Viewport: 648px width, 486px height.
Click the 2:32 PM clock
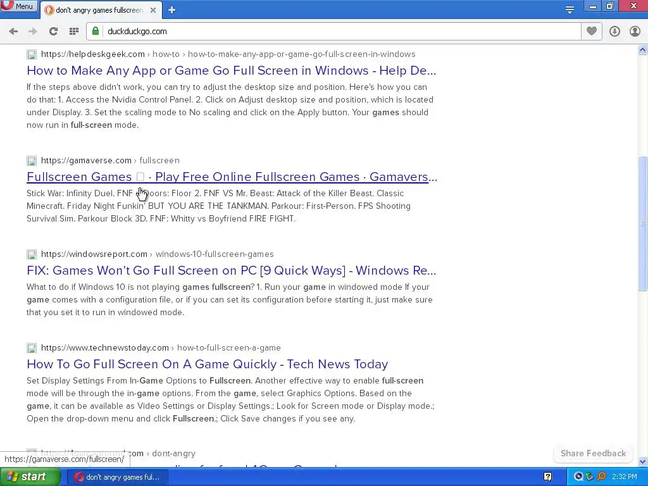pyautogui.click(x=625, y=477)
